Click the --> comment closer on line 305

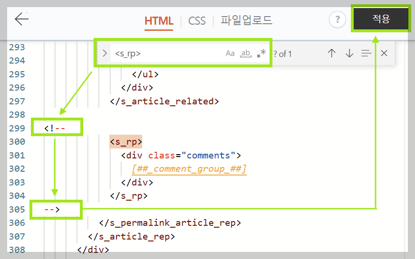52,210
